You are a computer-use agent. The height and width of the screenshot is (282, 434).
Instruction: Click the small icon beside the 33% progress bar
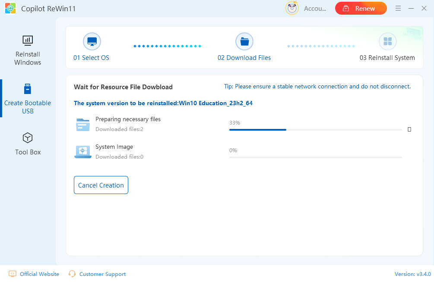point(409,129)
